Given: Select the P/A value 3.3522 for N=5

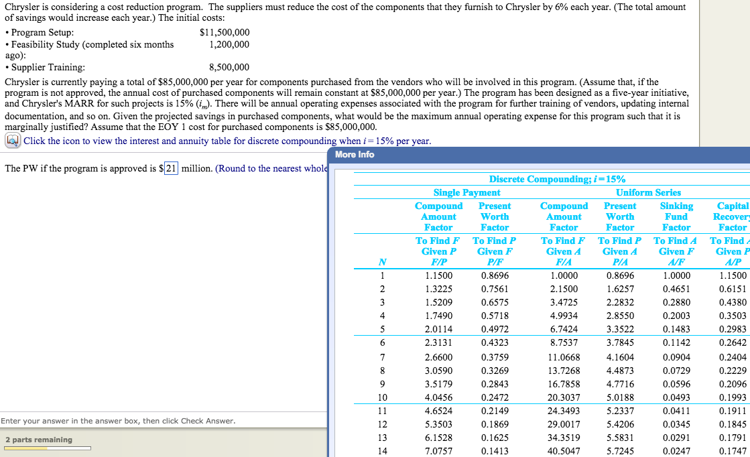Looking at the screenshot, I should [x=620, y=329].
